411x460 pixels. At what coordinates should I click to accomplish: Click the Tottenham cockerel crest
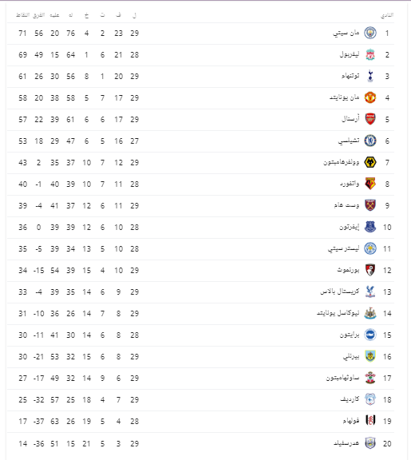[x=370, y=76]
